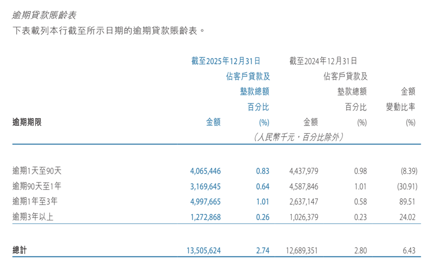Viewport: 430px width, 265px height.
Task: Click the percentage value 0.83
Action: click(262, 169)
